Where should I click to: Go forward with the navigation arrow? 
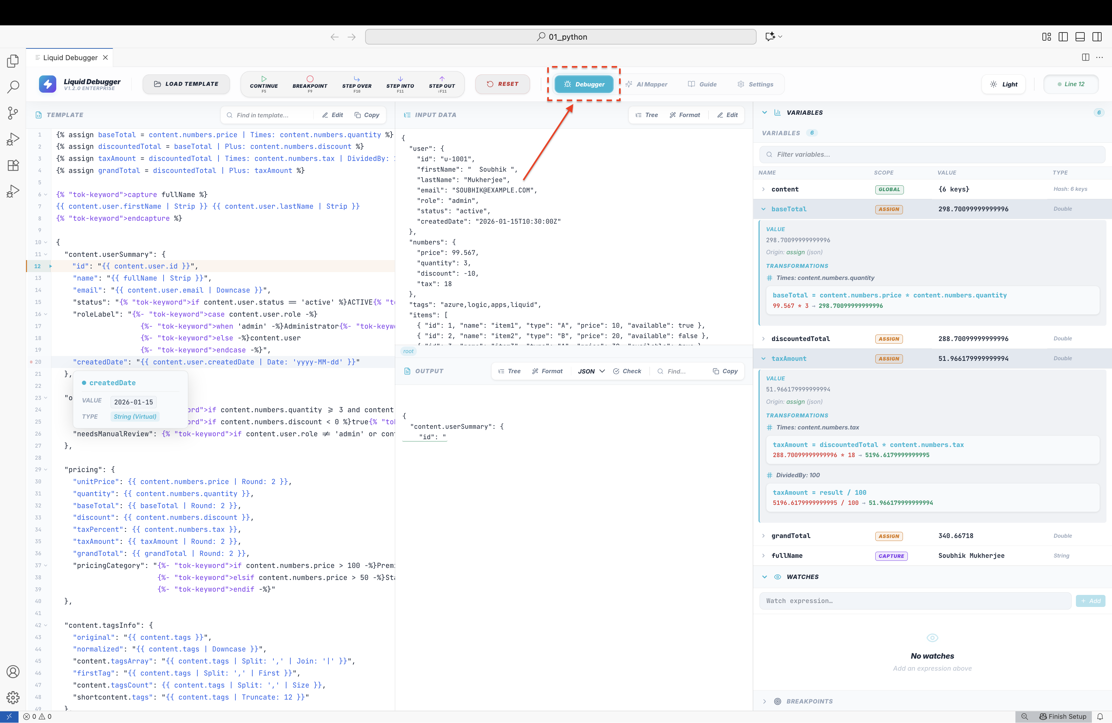click(352, 37)
